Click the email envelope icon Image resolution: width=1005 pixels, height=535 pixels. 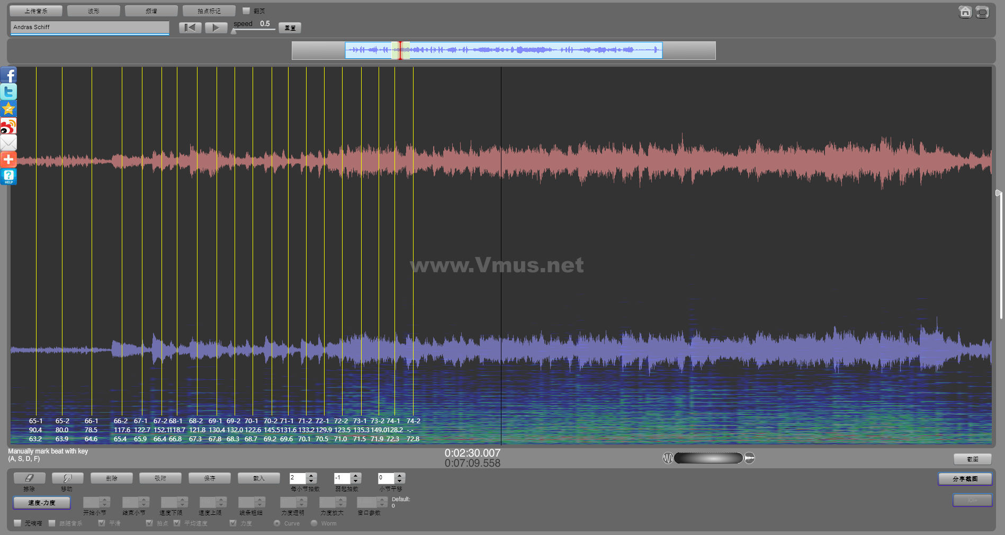[x=8, y=143]
